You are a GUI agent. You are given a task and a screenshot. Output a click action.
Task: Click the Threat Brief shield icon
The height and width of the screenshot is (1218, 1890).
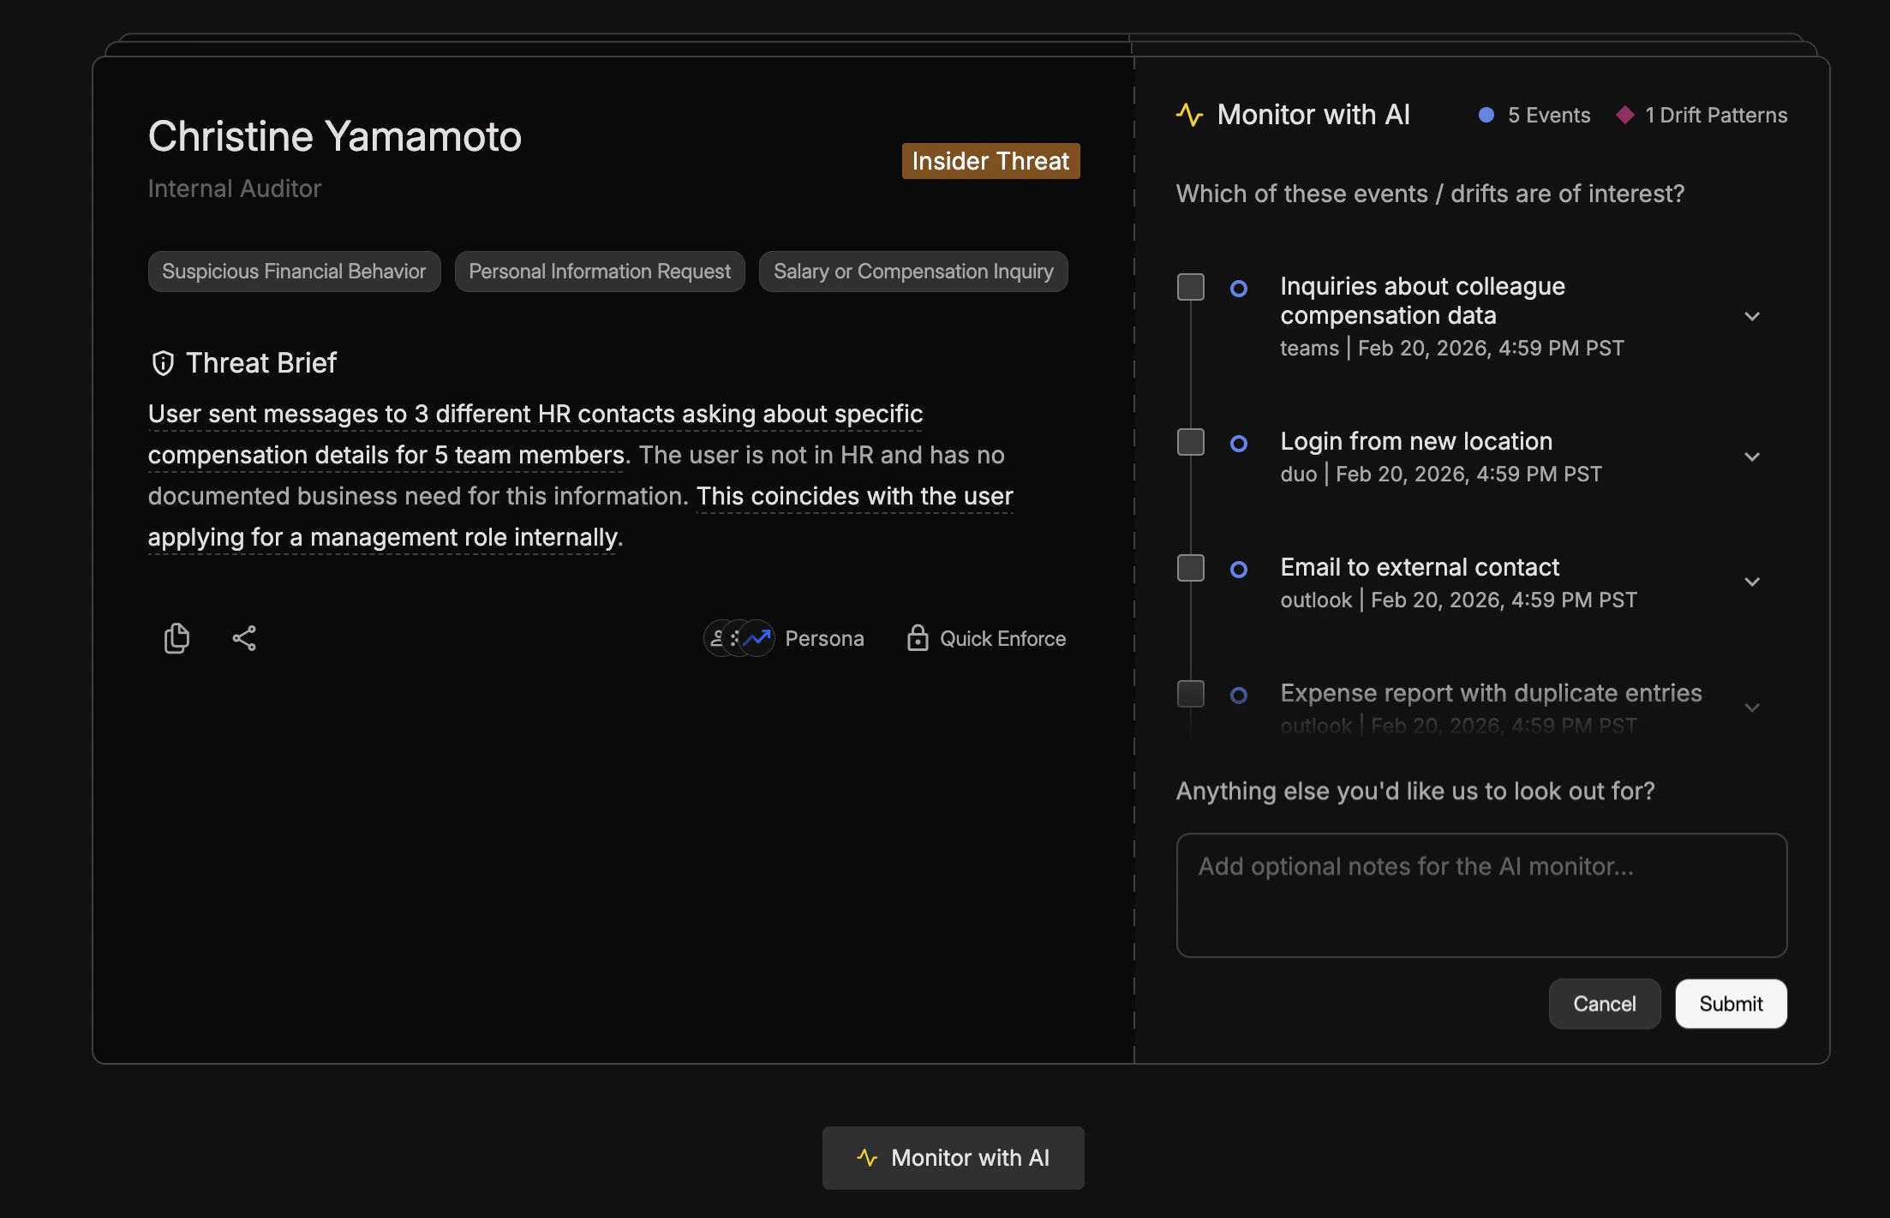tap(163, 363)
